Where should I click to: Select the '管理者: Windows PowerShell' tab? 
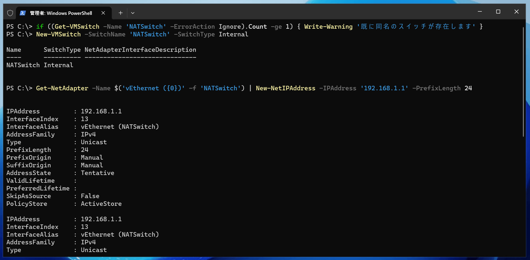click(61, 13)
